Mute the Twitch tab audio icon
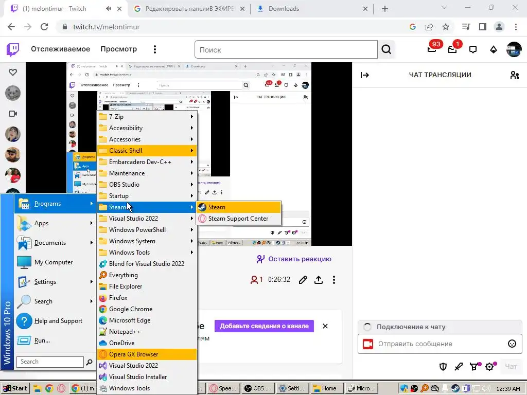 108,9
